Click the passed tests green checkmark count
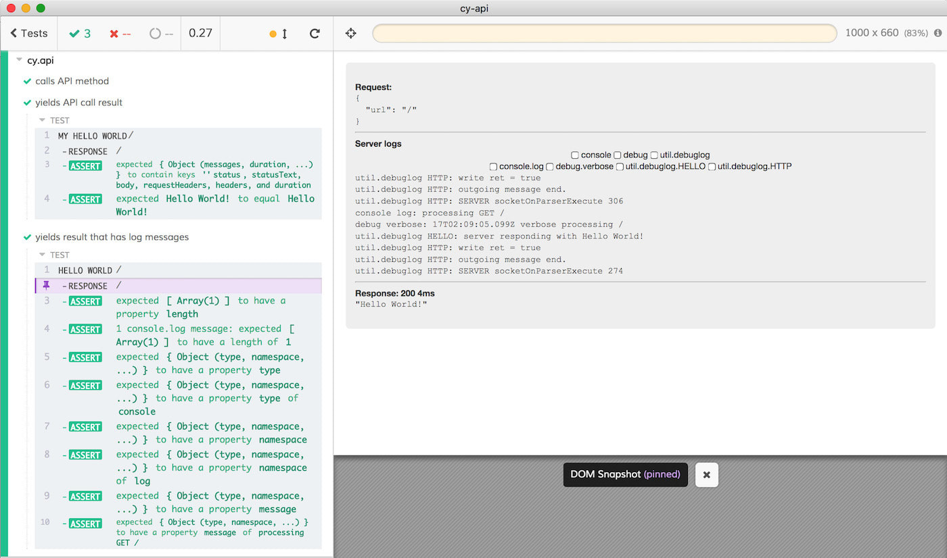The image size is (947, 558). coord(80,33)
